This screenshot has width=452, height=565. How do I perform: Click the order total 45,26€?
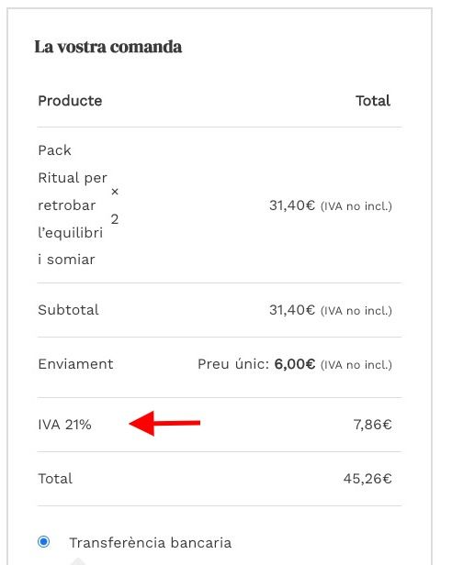click(367, 479)
